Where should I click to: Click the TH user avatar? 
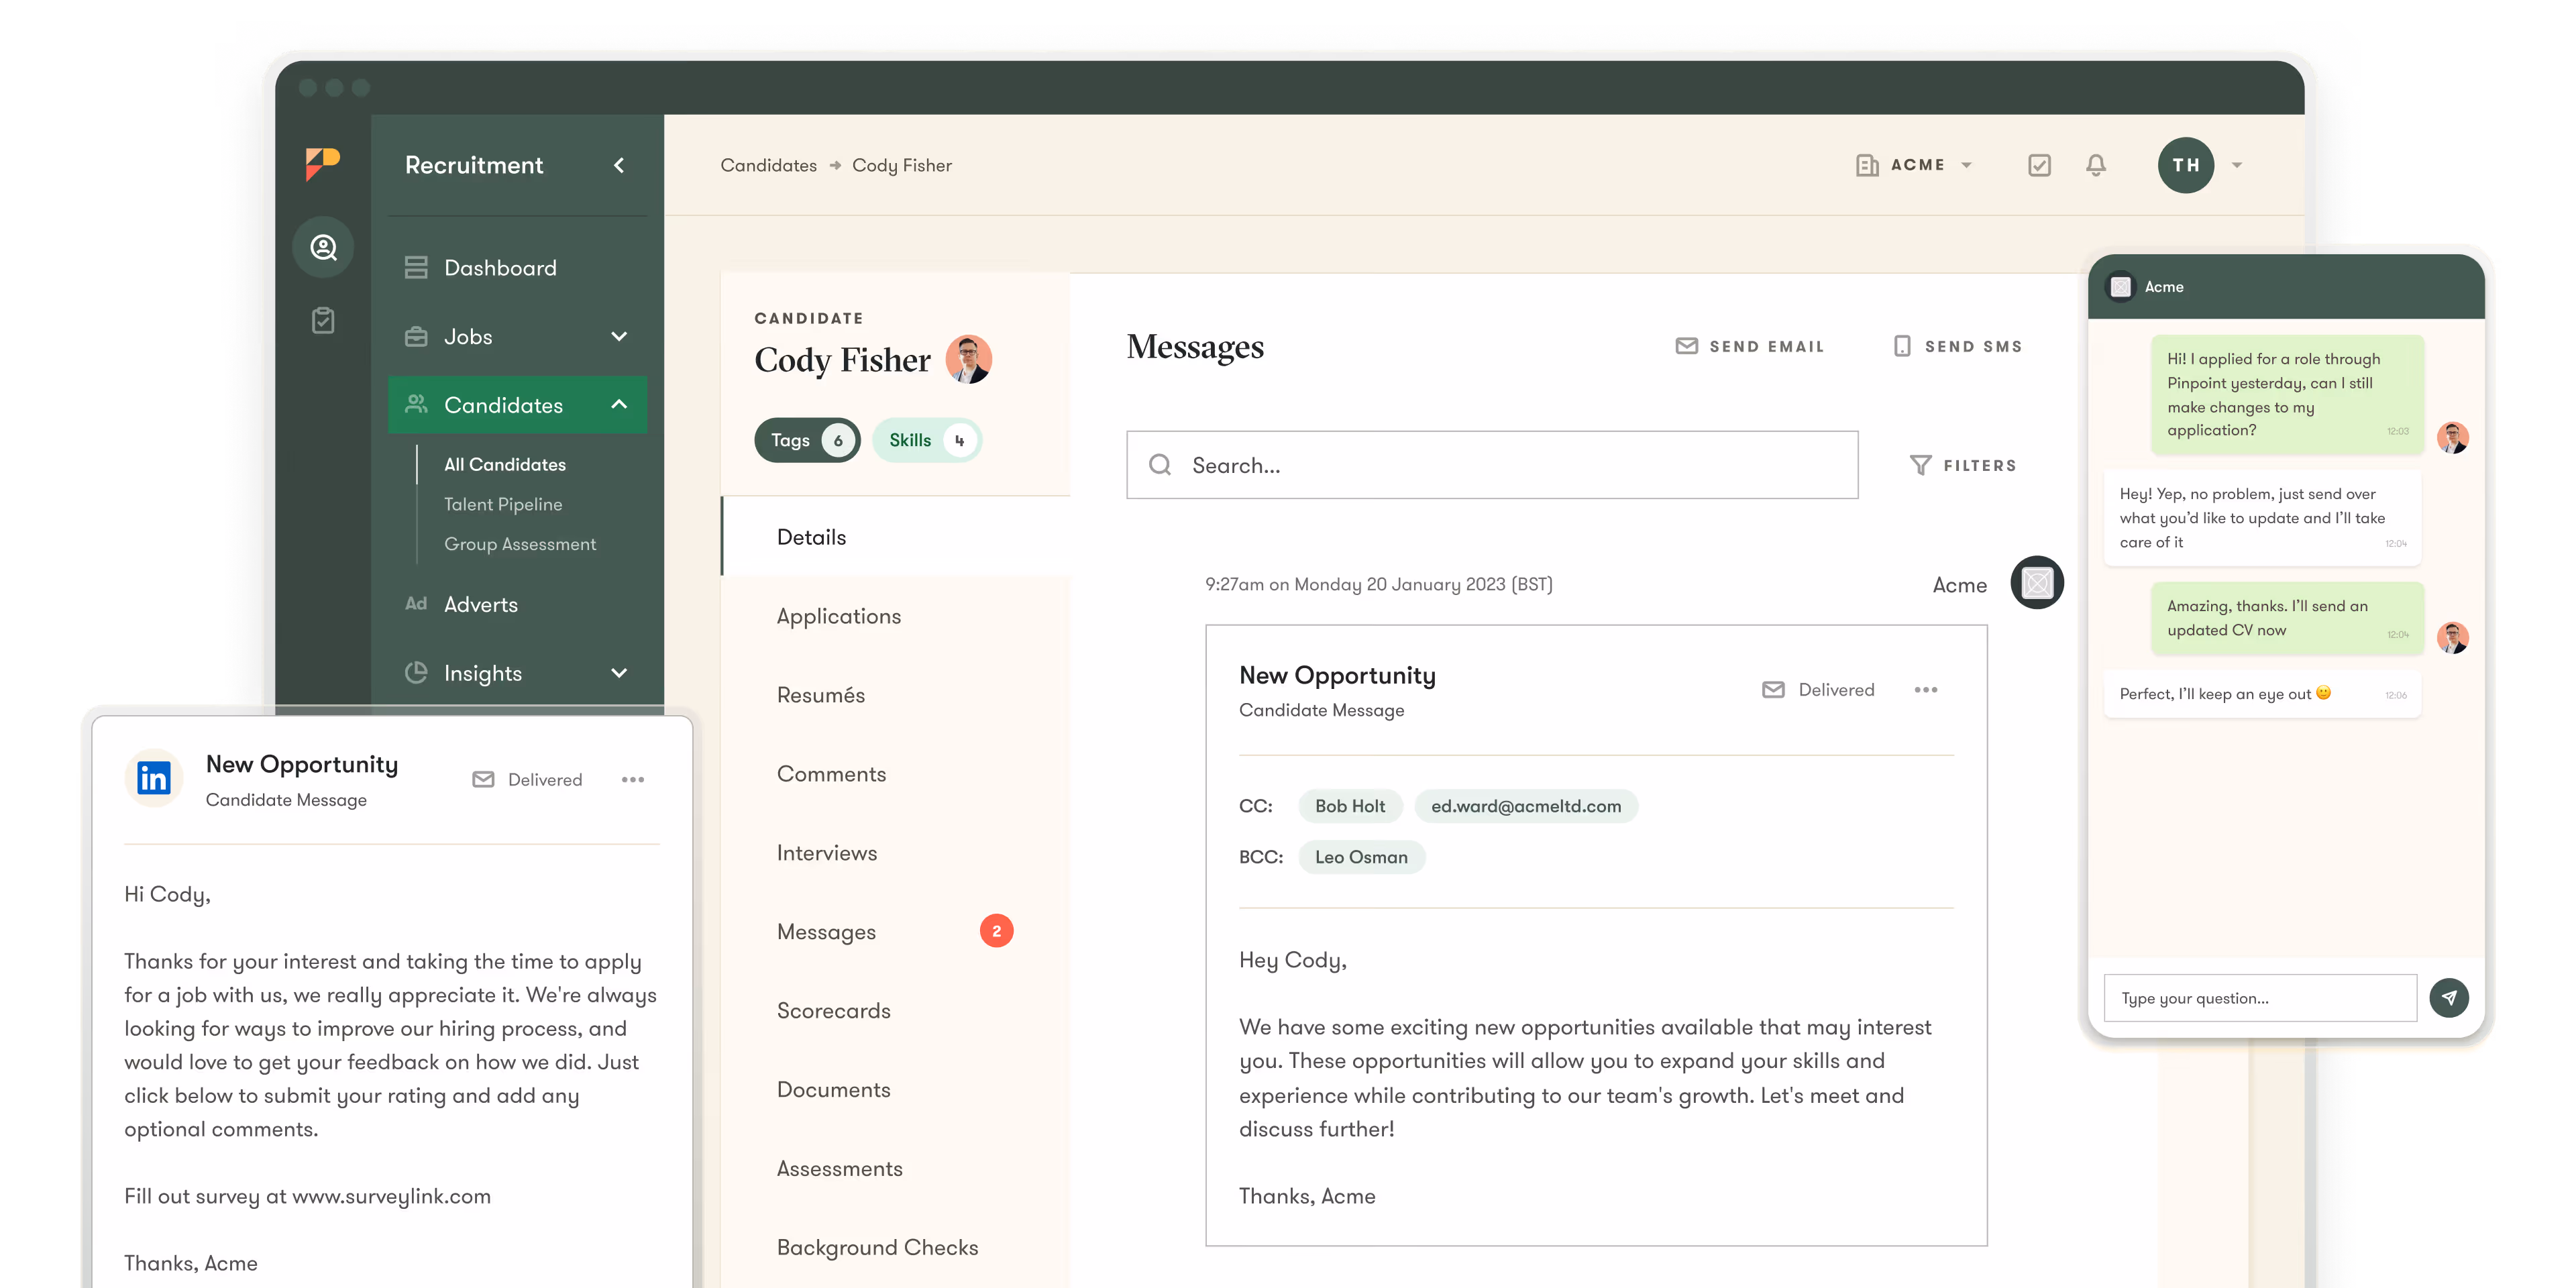[x=2185, y=165]
